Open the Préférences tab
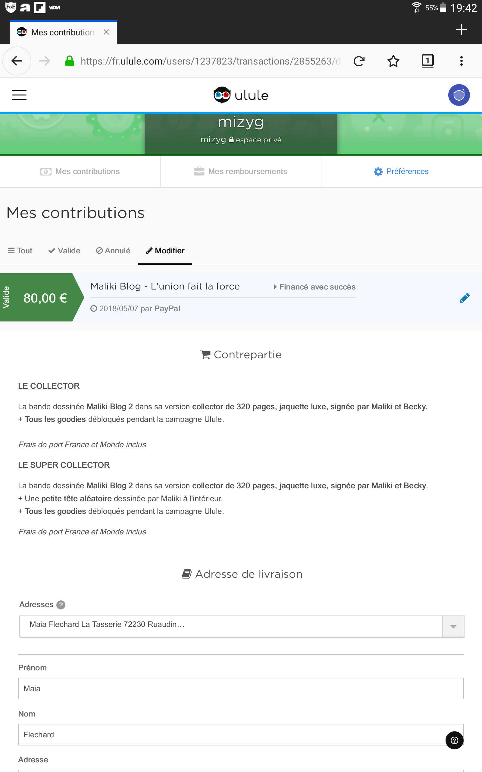 click(x=401, y=172)
